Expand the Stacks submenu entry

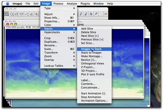click(x=59, y=29)
